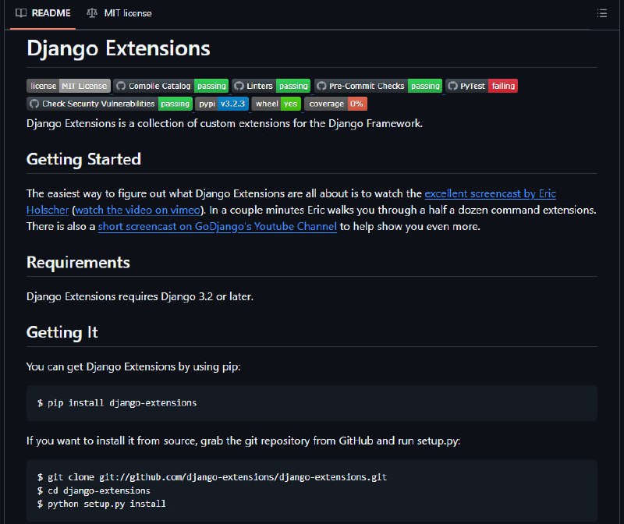Click the Getting Started heading
Image resolution: width=624 pixels, height=524 pixels.
click(x=83, y=160)
